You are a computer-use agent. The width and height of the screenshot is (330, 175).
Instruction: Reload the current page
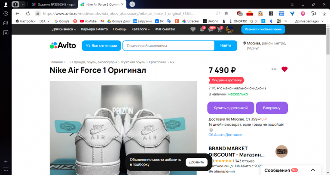click(28, 13)
